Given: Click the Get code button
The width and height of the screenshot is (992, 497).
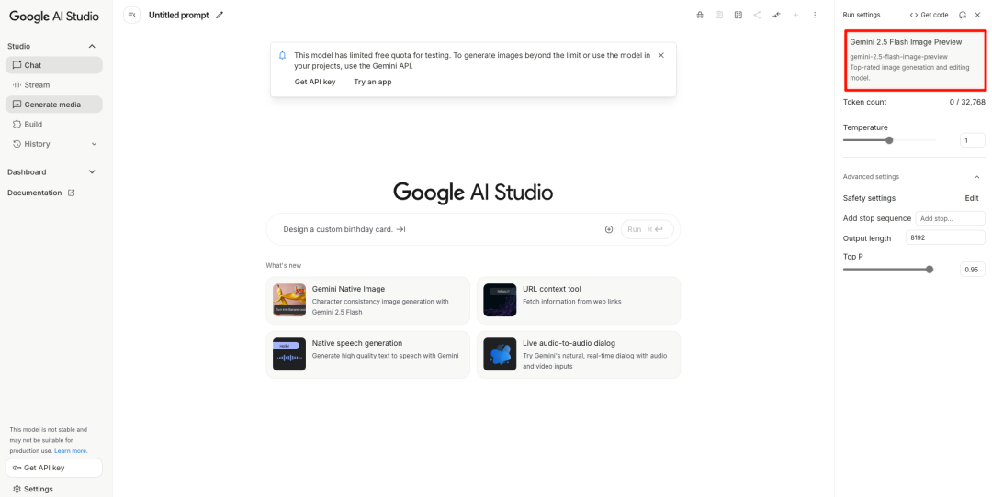Looking at the screenshot, I should coord(929,15).
